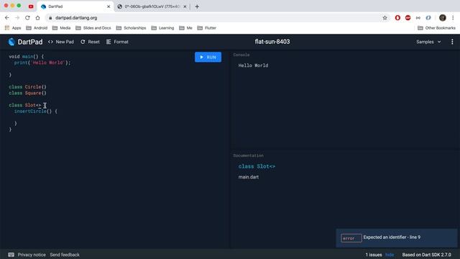The image size is (460, 259).
Task: Close the DartPad tab
Action: pyautogui.click(x=109, y=6)
